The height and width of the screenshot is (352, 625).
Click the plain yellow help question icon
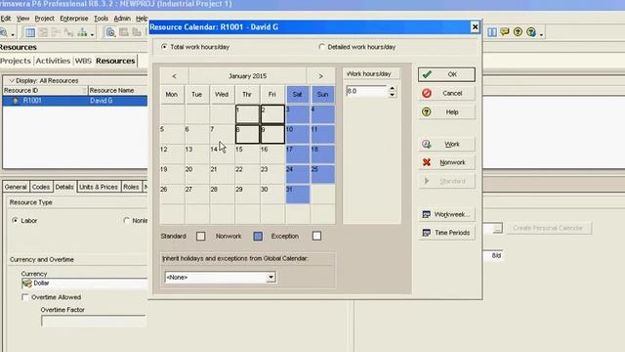[x=518, y=31]
